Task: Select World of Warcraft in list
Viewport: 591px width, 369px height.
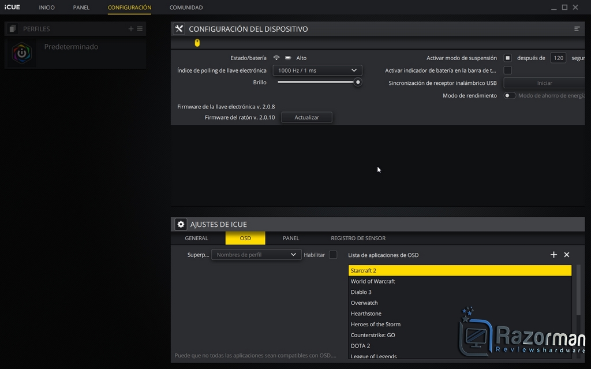Action: [460, 281]
